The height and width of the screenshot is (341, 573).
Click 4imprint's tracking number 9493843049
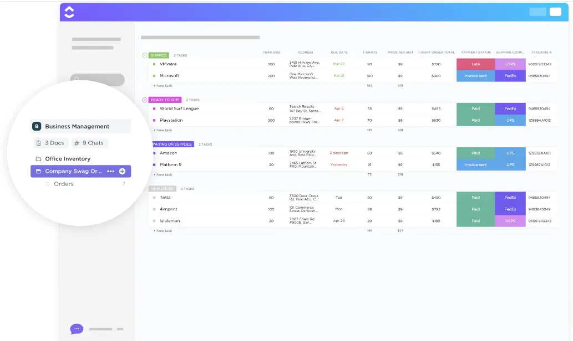click(x=539, y=209)
